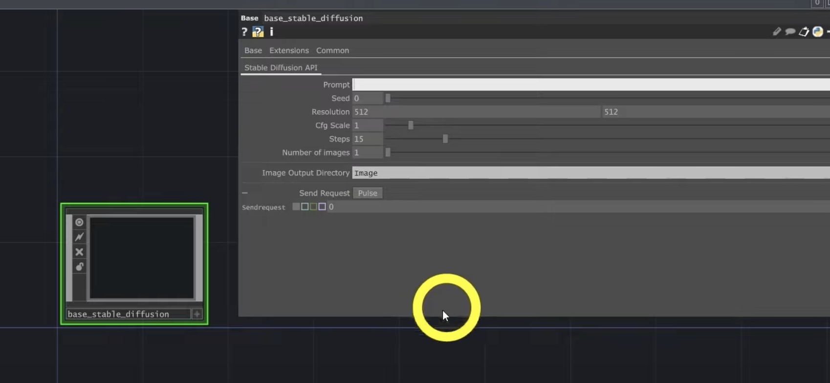This screenshot has width=830, height=383.
Task: Click the Cfg Scale value field
Action: click(368, 126)
